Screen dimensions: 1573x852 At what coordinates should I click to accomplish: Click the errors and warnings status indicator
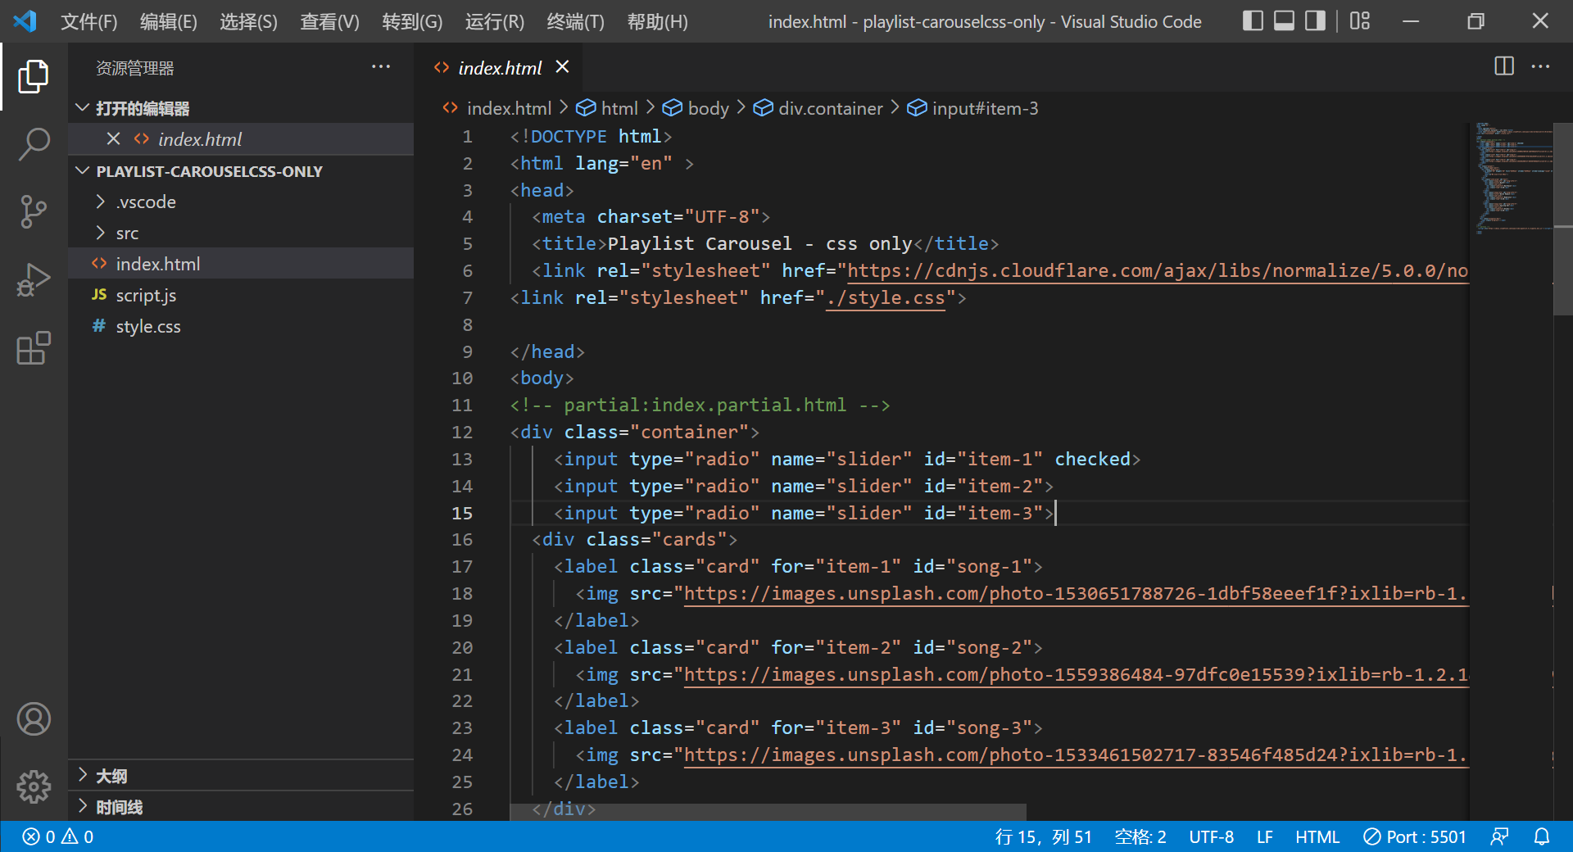pos(57,836)
